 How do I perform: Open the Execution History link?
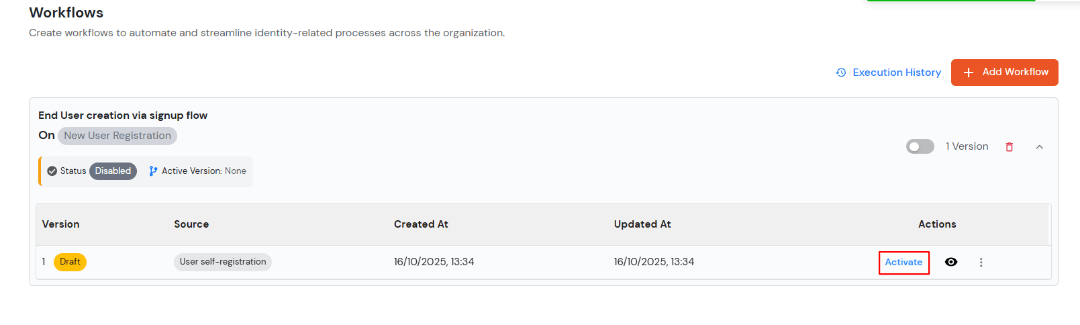point(897,73)
